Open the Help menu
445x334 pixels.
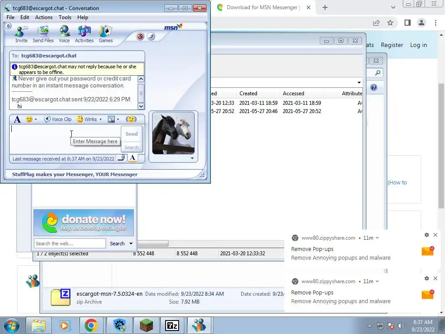point(83,17)
